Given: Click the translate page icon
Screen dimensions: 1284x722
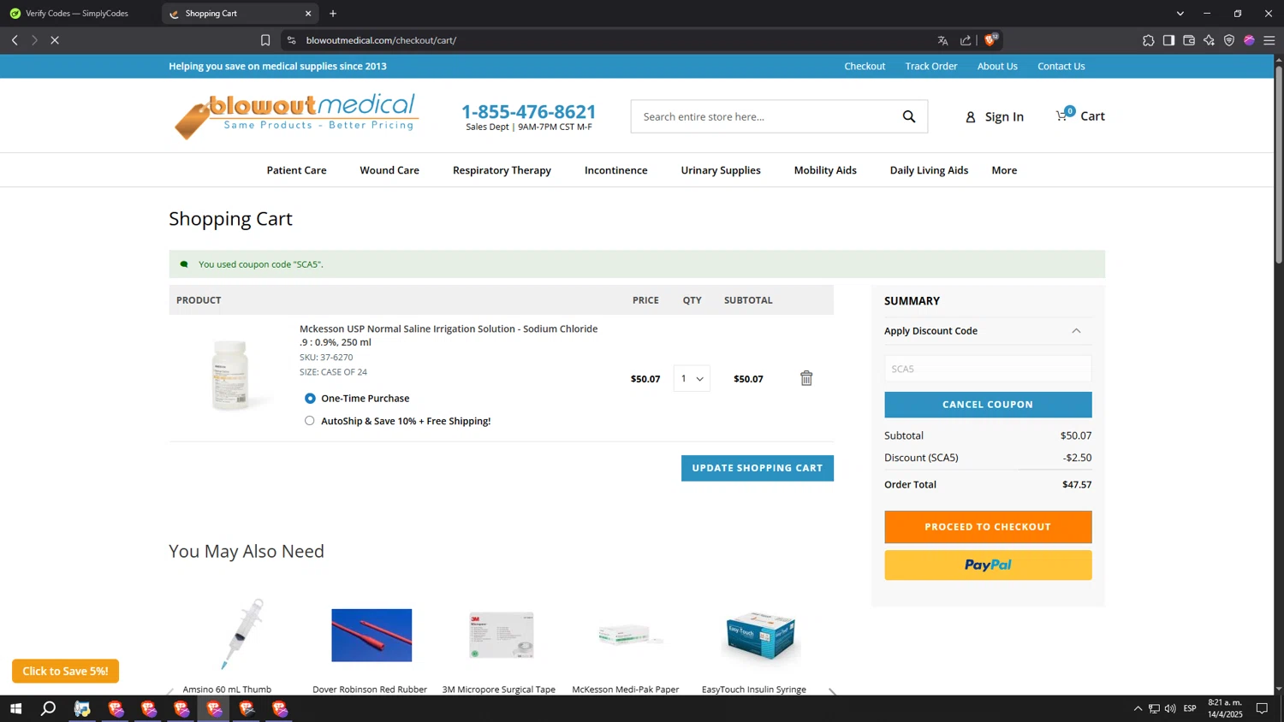Looking at the screenshot, I should click(x=942, y=40).
